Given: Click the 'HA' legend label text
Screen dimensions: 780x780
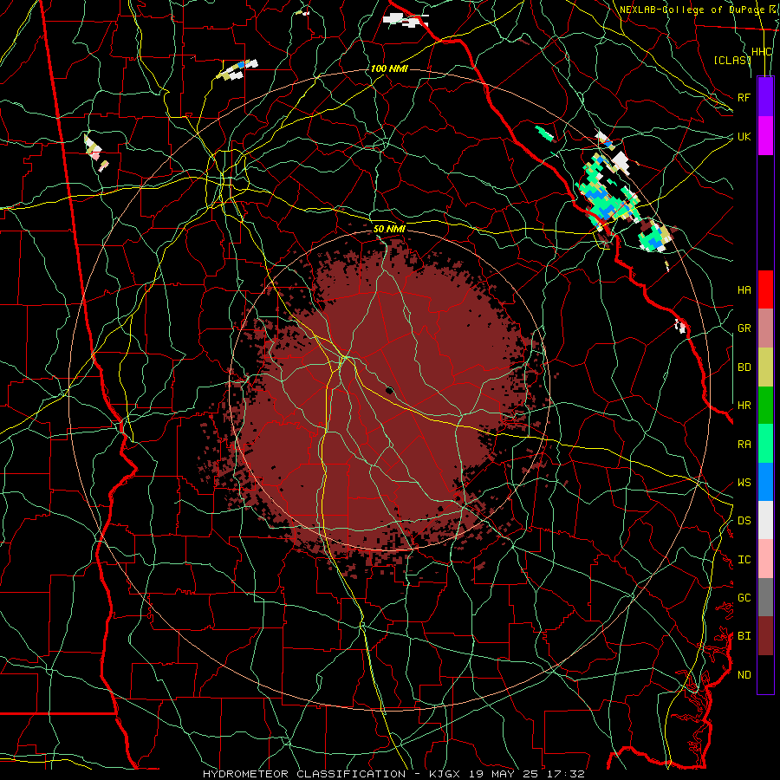Looking at the screenshot, I should click(744, 289).
